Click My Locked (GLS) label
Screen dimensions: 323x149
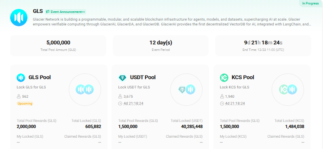30,136
